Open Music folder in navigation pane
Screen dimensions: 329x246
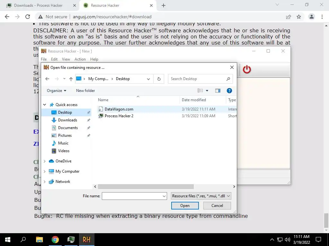coord(63,143)
